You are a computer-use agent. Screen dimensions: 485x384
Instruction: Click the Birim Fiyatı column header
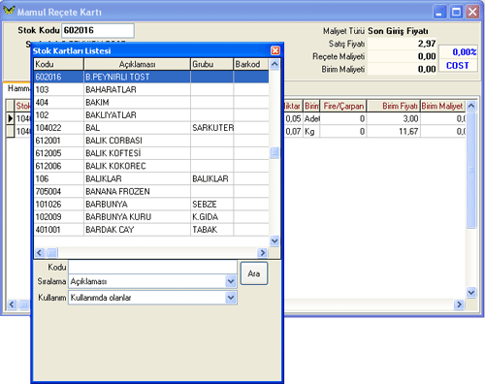pos(393,106)
